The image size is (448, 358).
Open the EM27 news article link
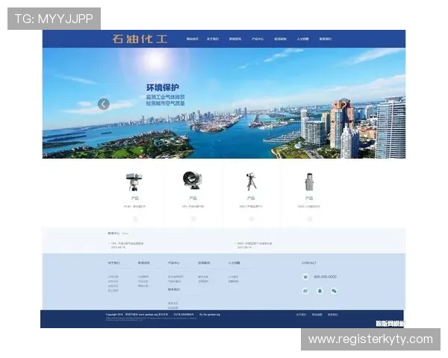(255, 244)
